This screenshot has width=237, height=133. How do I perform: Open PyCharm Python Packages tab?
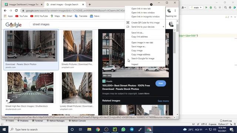[x=56, y=121]
